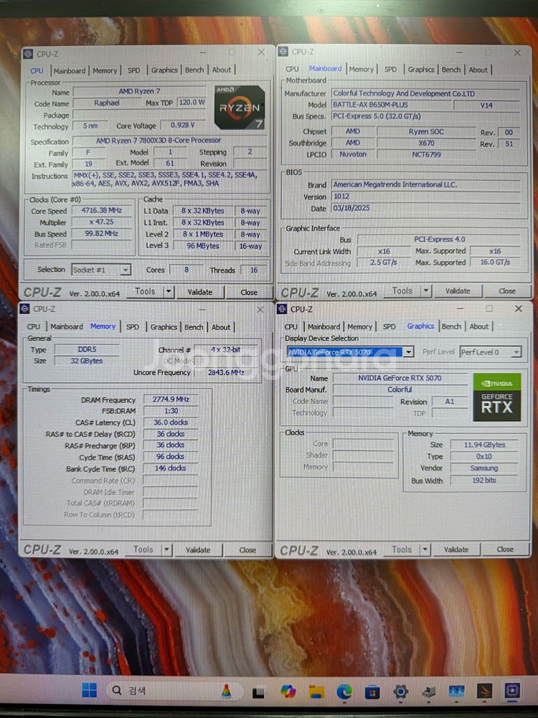Open Microsoft Edge from the taskbar
538x718 pixels.
344,691
